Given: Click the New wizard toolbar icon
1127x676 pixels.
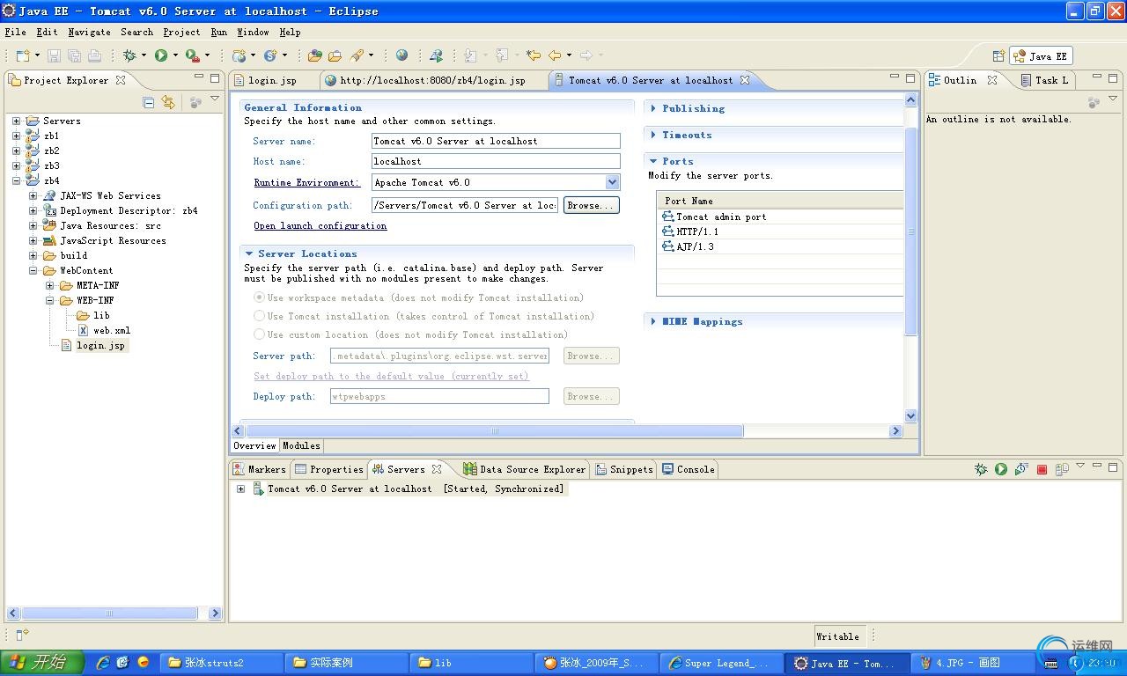Looking at the screenshot, I should (22, 55).
